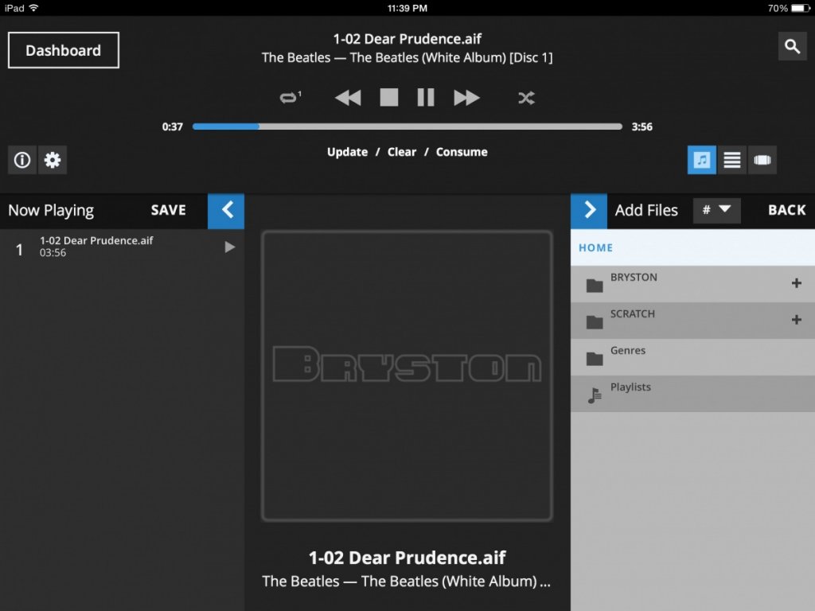Open the Genres folder icon
Image resolution: width=815 pixels, height=611 pixels.
[x=595, y=359]
